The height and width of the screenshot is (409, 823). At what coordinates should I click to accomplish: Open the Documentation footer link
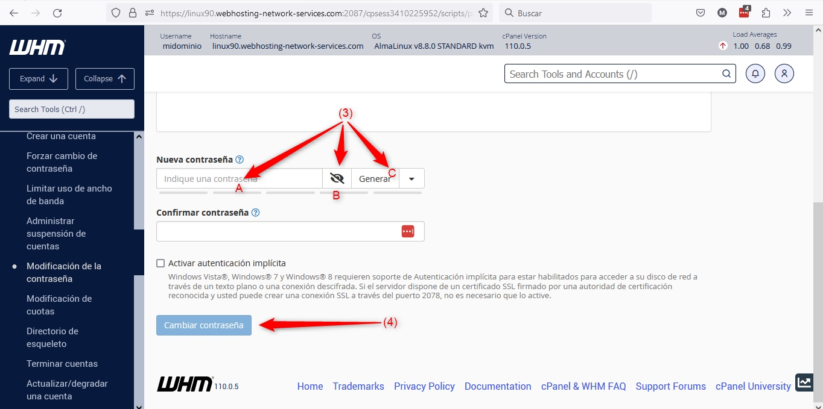(x=498, y=386)
